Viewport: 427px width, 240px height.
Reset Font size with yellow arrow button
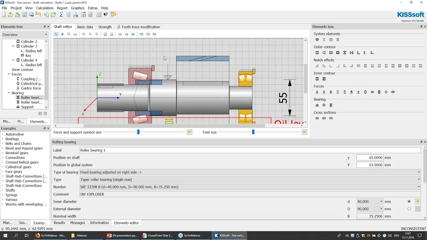coord(304,132)
